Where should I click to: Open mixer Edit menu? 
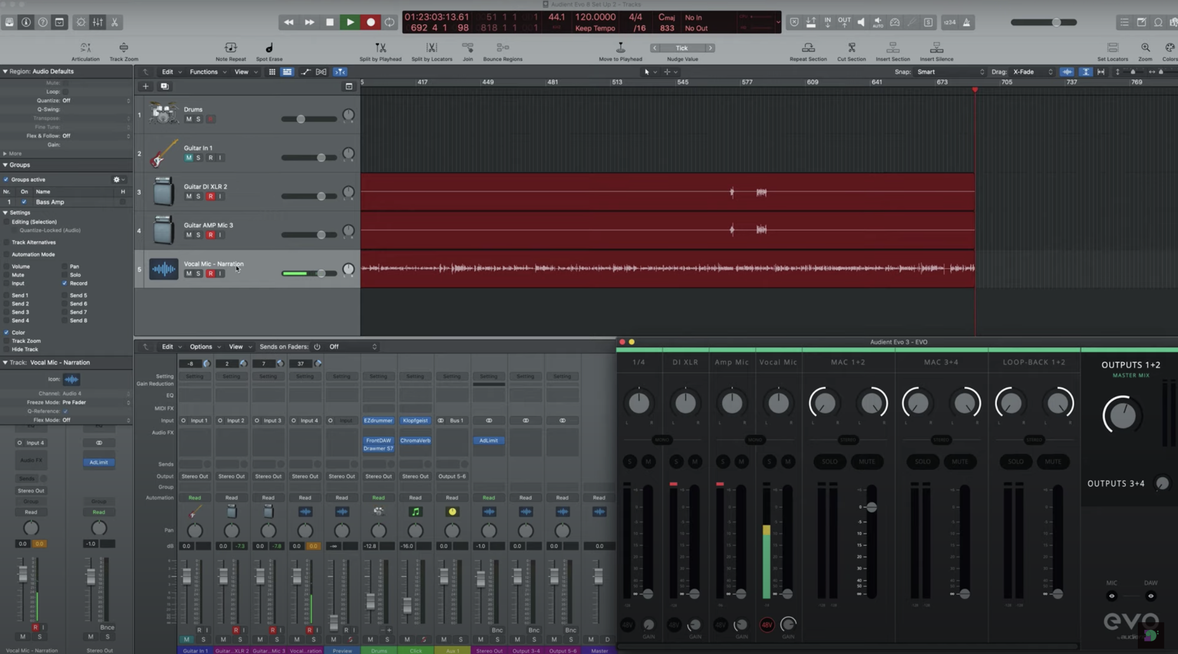click(171, 347)
